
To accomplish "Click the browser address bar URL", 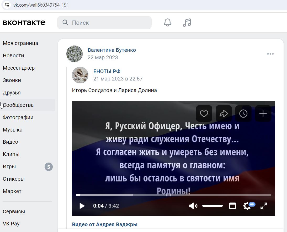I will click(41, 5).
